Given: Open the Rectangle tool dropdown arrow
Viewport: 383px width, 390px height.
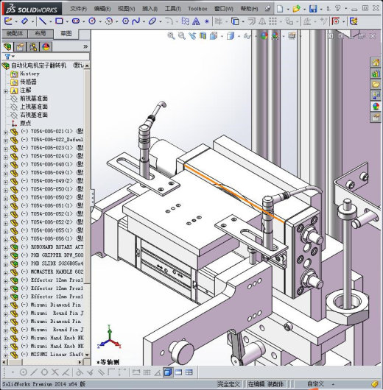Looking at the screenshot, I should pos(67,22).
